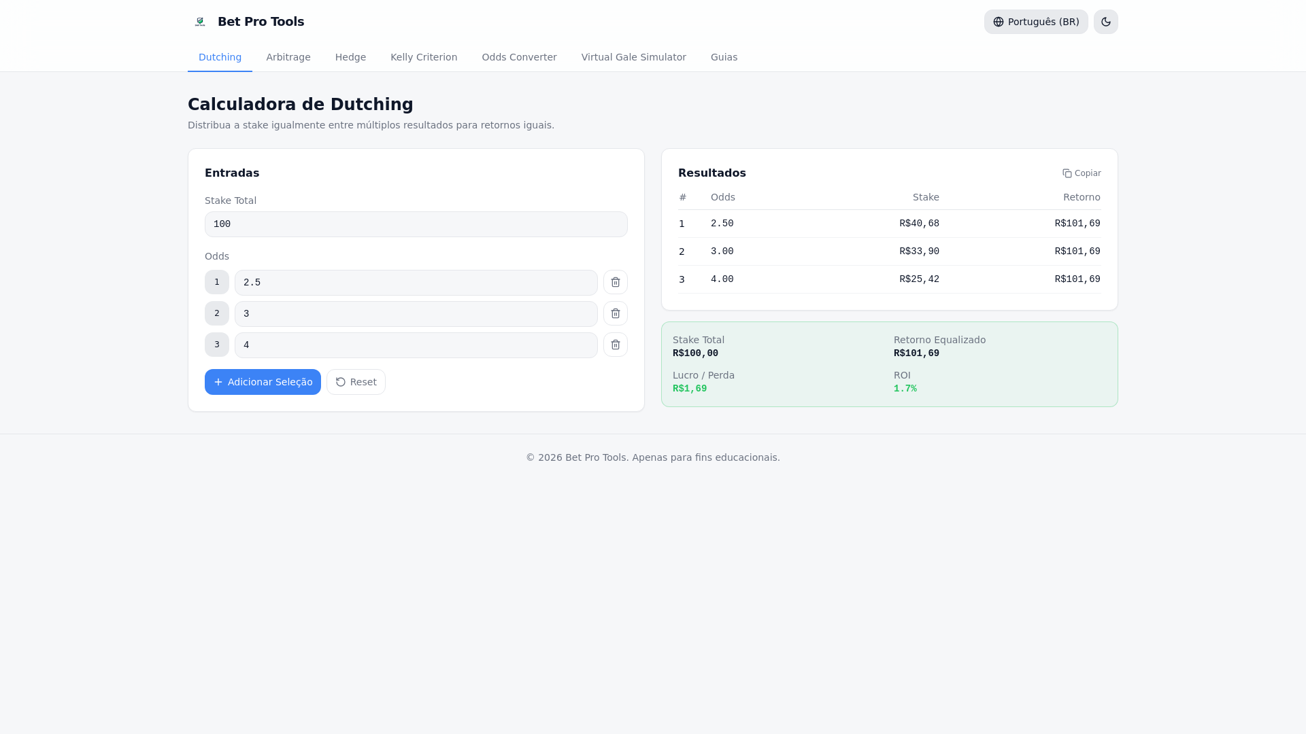Screen dimensions: 1306x734
Task: Select stake value R$25,42 in results
Action: tap(919, 279)
